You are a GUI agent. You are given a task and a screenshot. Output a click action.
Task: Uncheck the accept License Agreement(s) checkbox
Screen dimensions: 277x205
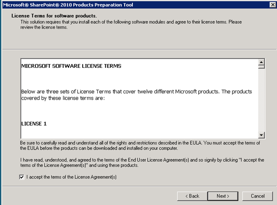click(22, 177)
